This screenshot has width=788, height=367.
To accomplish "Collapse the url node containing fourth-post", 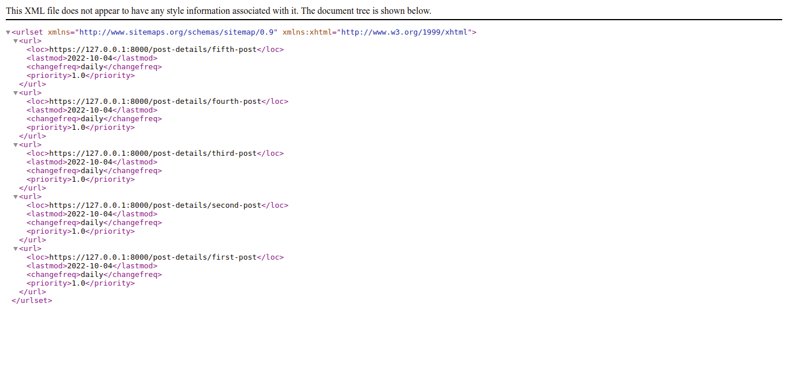I will (16, 93).
